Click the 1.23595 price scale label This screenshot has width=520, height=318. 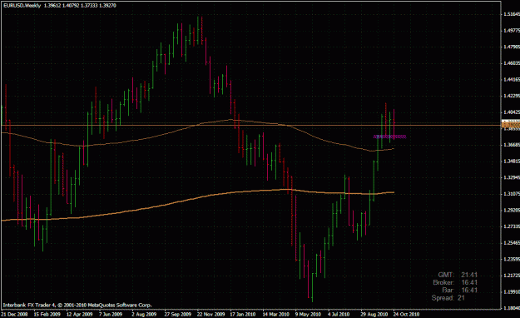click(512, 259)
